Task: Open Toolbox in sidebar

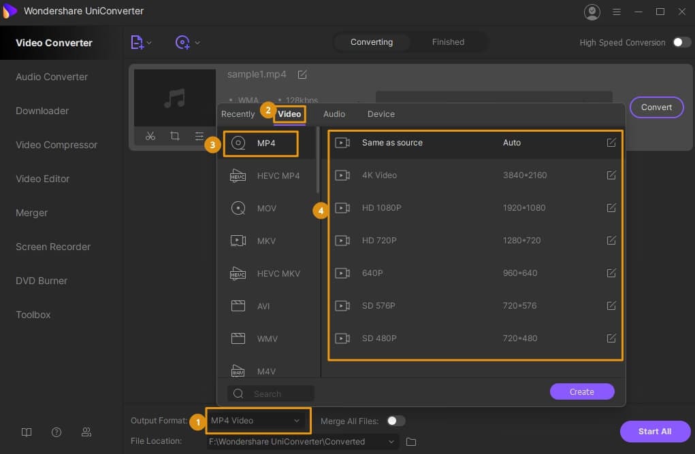Action: [33, 315]
